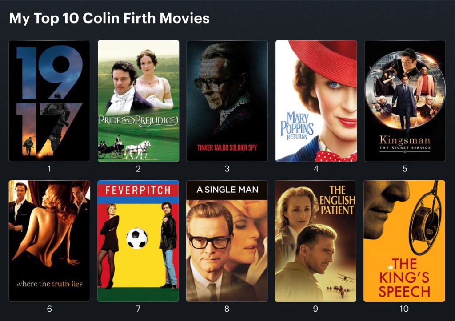
Task: Select the Pride and Prejudice poster
Action: click(x=139, y=101)
